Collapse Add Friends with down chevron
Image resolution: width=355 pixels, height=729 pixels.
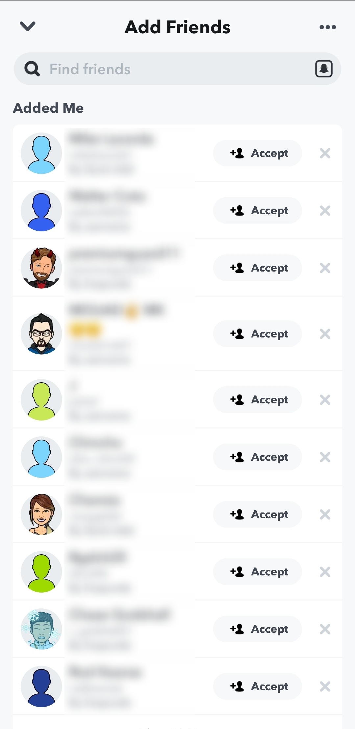click(28, 26)
